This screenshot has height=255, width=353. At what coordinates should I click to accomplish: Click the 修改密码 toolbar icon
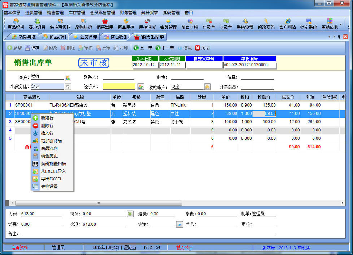pos(266,24)
